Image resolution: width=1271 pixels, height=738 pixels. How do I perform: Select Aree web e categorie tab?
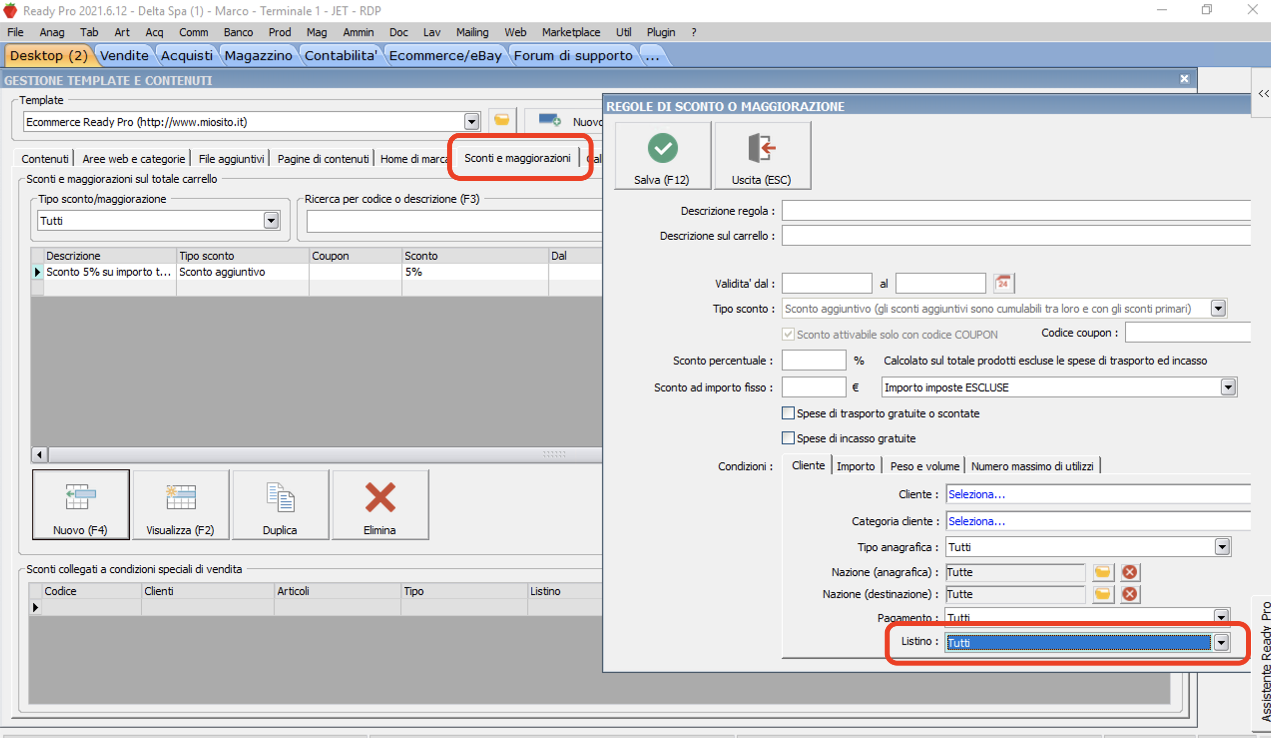coord(134,159)
